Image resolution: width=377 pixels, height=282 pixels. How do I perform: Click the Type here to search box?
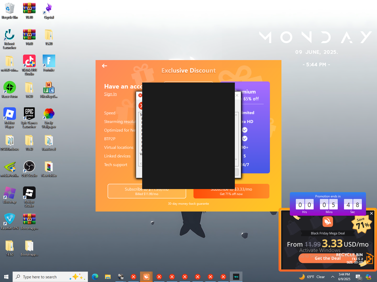click(50, 277)
